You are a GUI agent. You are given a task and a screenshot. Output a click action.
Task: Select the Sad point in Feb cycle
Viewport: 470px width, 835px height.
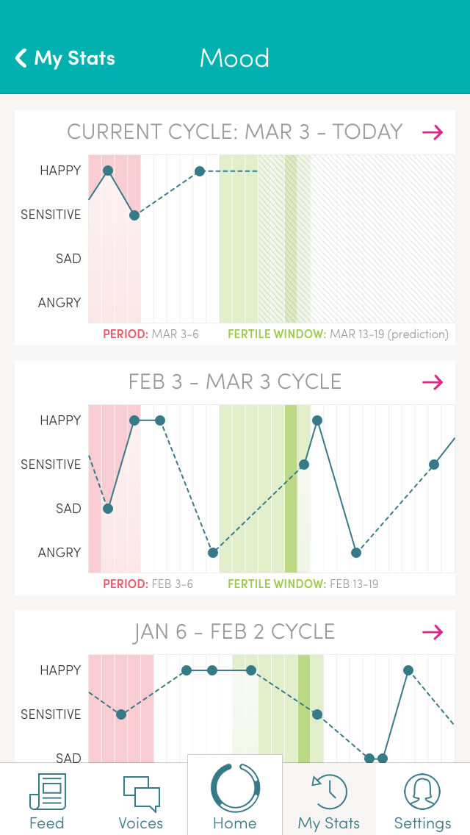[x=108, y=509]
